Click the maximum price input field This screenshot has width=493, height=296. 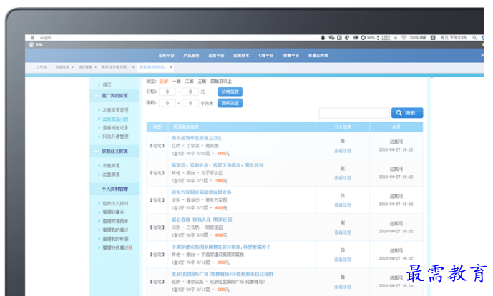coord(190,92)
